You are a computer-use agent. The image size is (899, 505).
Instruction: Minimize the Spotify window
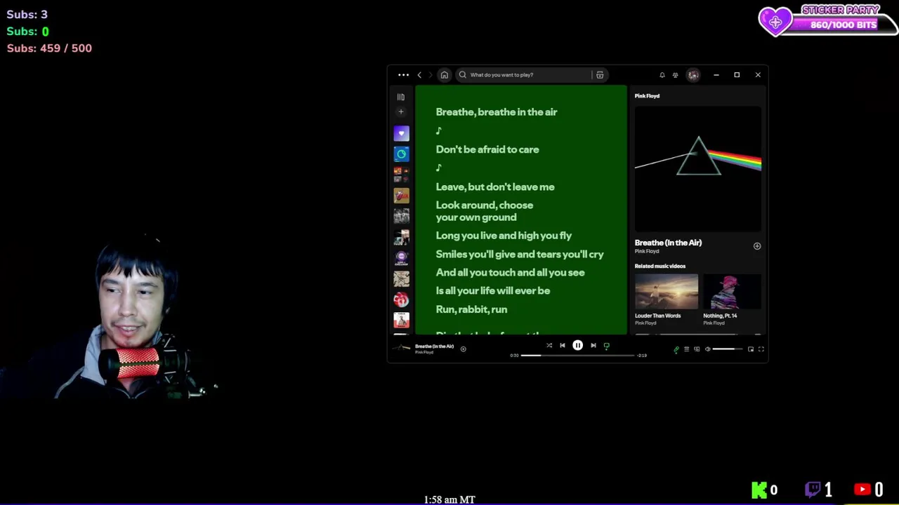pyautogui.click(x=716, y=75)
